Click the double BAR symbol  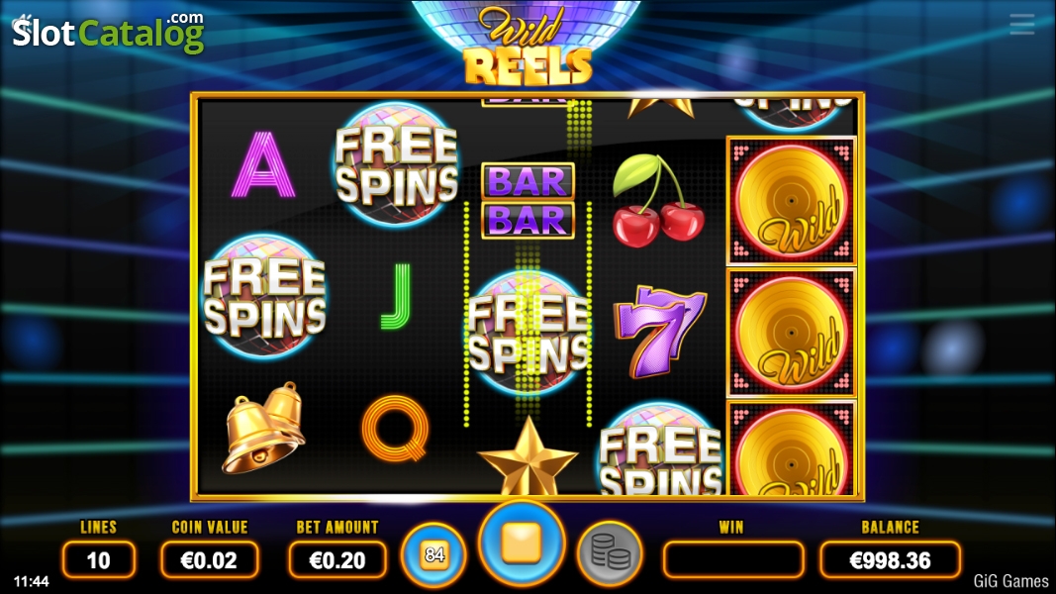[x=528, y=201]
